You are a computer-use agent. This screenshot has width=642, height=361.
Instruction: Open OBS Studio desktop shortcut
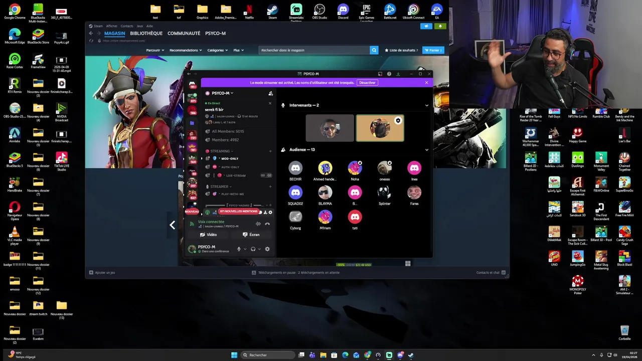(x=319, y=12)
